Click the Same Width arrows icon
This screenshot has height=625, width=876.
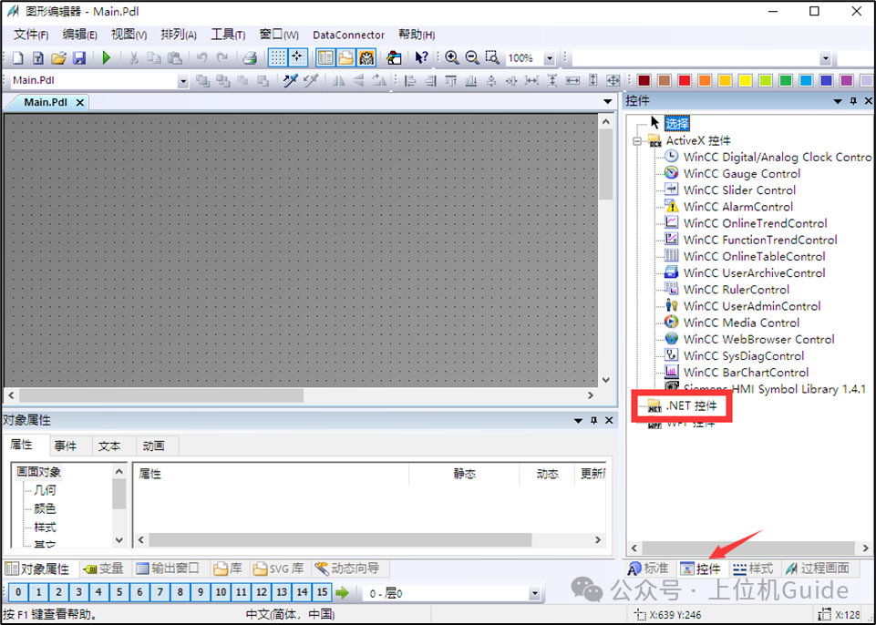pyautogui.click(x=572, y=80)
